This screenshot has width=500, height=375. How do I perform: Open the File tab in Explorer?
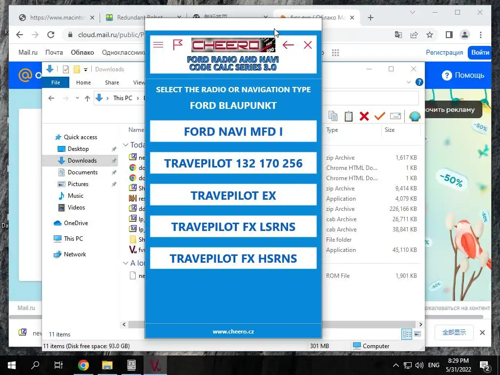coord(56,82)
